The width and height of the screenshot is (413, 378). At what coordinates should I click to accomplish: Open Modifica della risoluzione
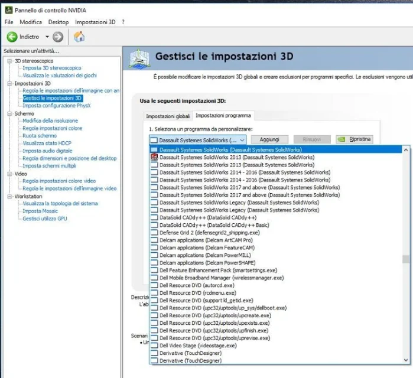click(50, 120)
